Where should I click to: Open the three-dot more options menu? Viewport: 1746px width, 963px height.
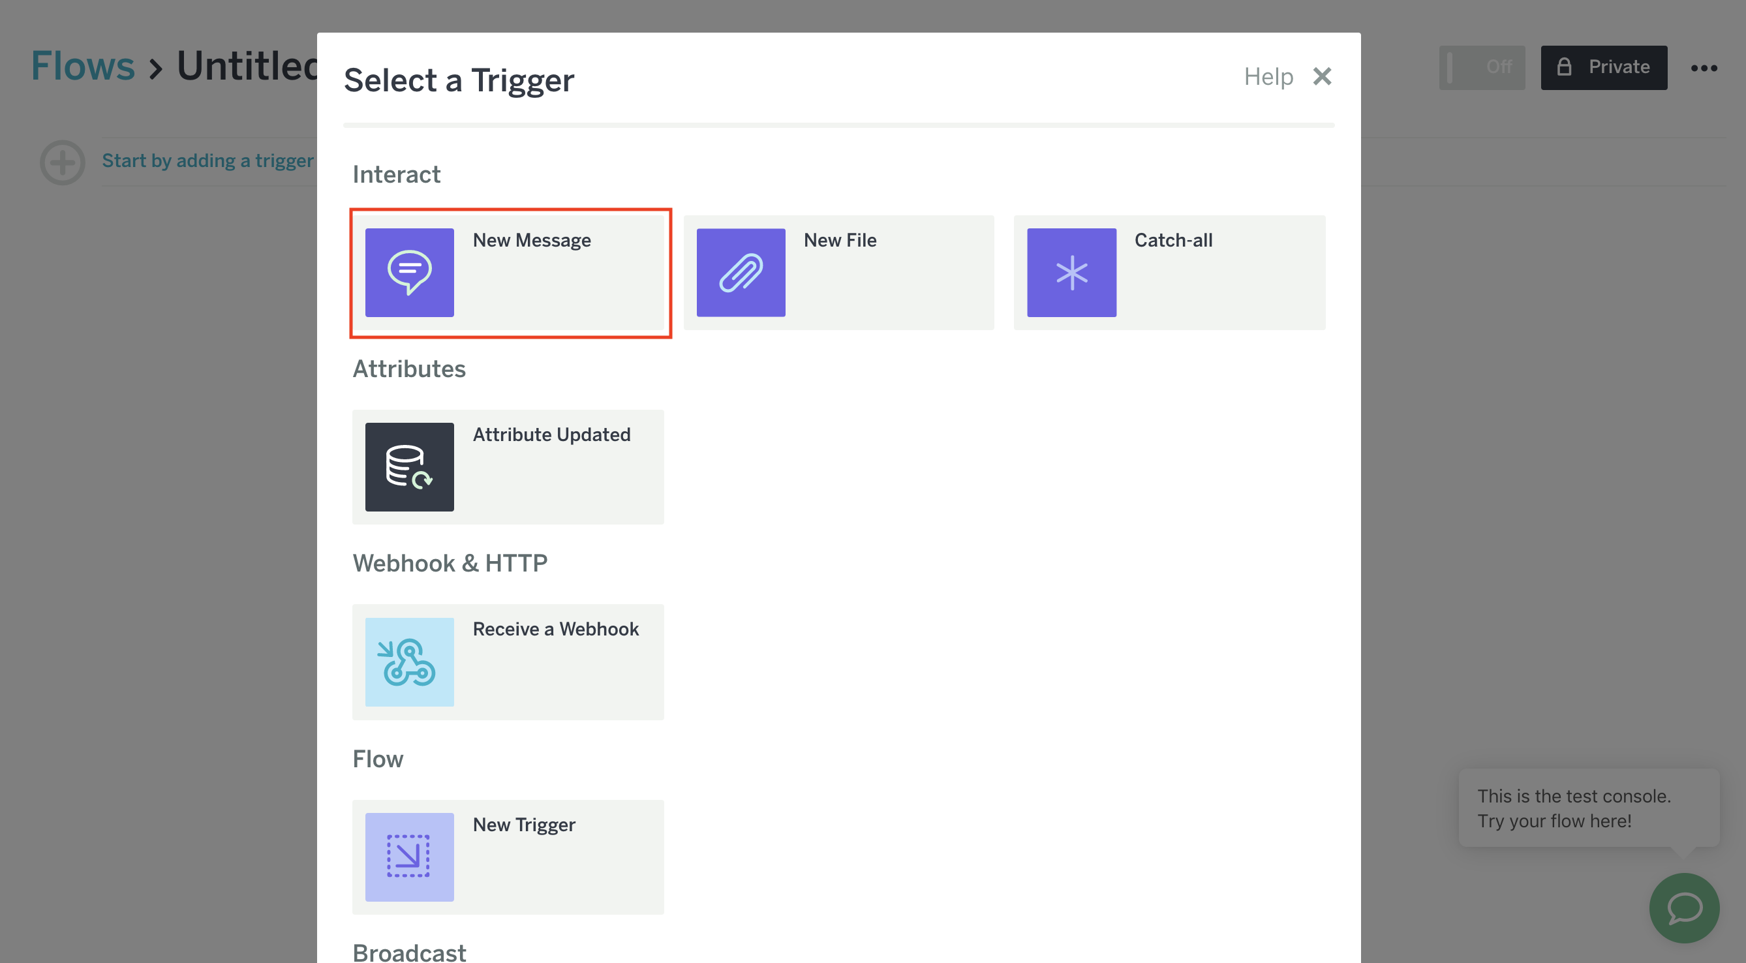coord(1704,68)
